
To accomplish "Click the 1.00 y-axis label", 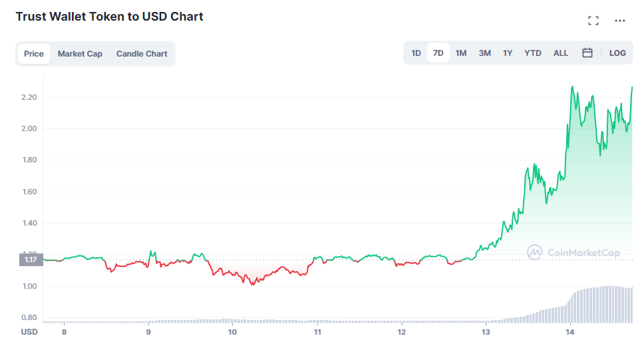I will point(29,286).
